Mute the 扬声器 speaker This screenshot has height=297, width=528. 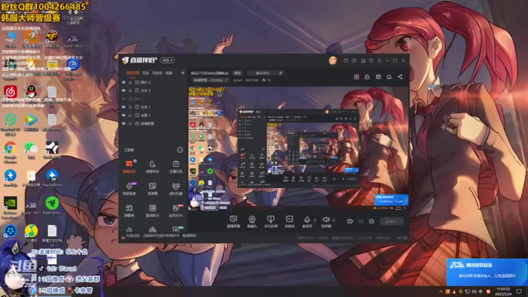[x=325, y=222]
